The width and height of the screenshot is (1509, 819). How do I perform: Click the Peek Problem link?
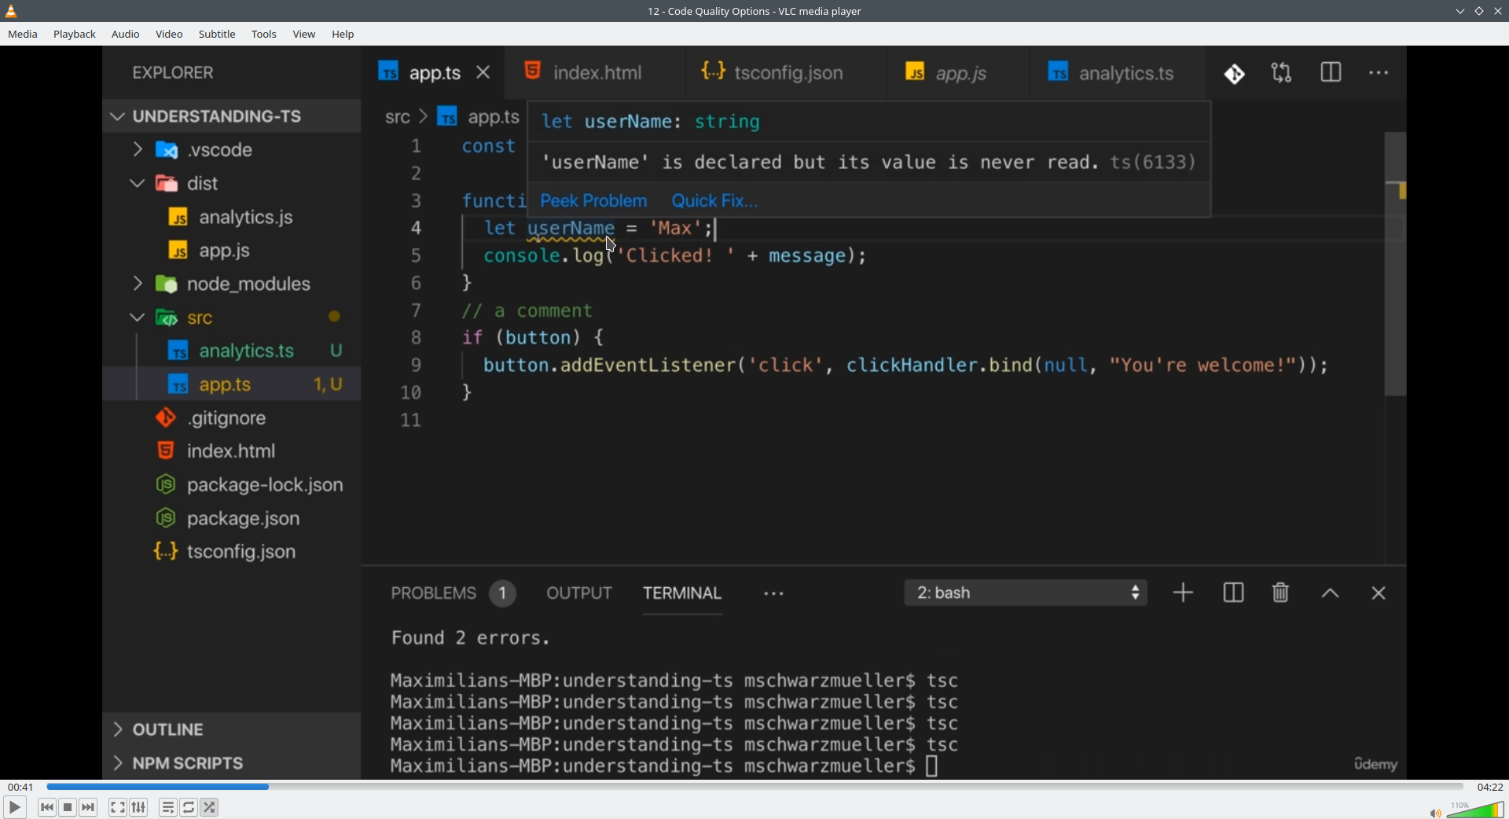594,201
